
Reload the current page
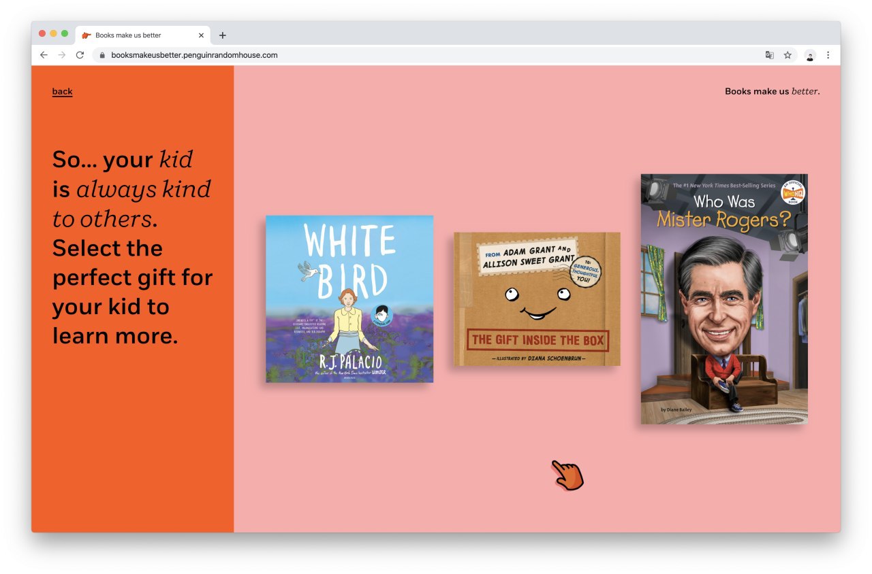(80, 55)
